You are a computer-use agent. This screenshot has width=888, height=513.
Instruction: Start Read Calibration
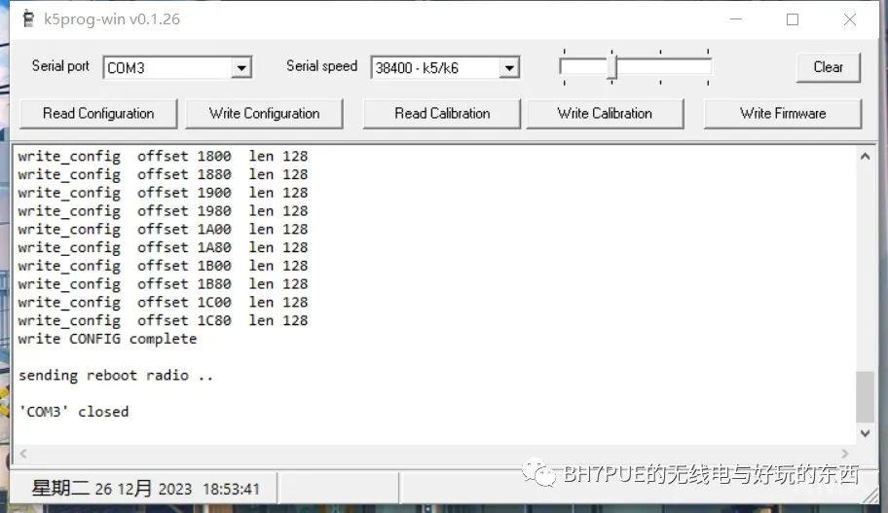[442, 114]
